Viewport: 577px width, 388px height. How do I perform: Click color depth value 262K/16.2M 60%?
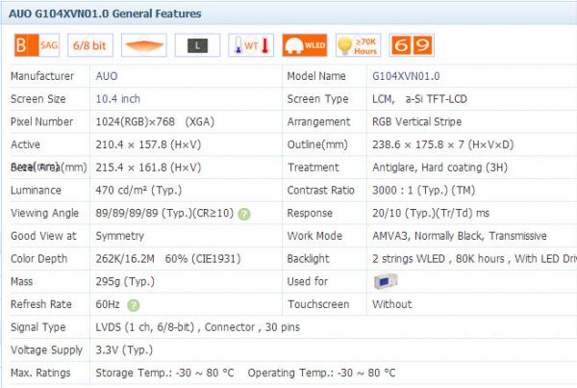tap(168, 259)
